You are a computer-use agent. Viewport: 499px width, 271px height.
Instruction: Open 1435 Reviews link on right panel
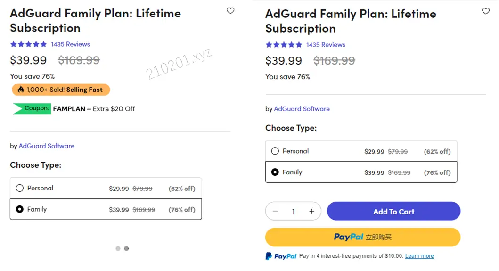[326, 45]
